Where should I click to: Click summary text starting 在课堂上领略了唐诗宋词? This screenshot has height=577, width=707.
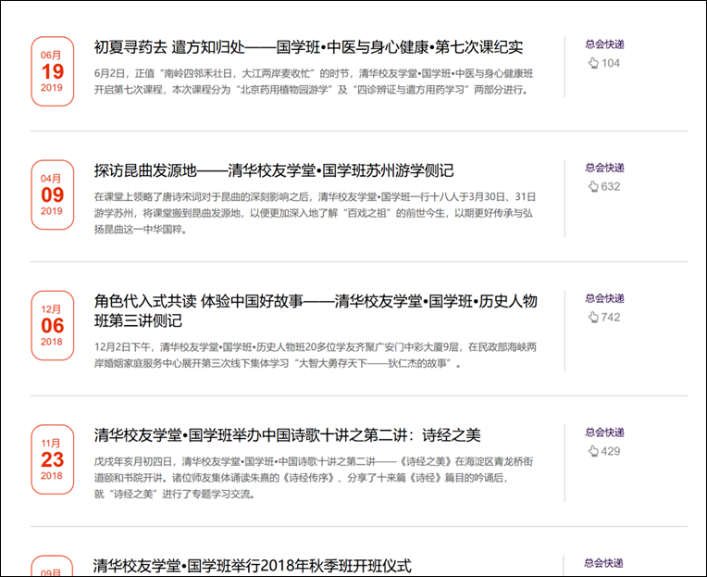tap(315, 213)
